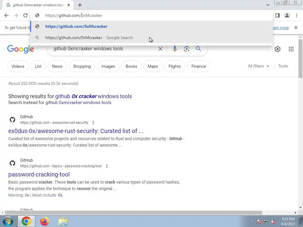Open the password-cracking-tool result title
Image resolution: width=303 pixels, height=227 pixels.
coord(39,174)
